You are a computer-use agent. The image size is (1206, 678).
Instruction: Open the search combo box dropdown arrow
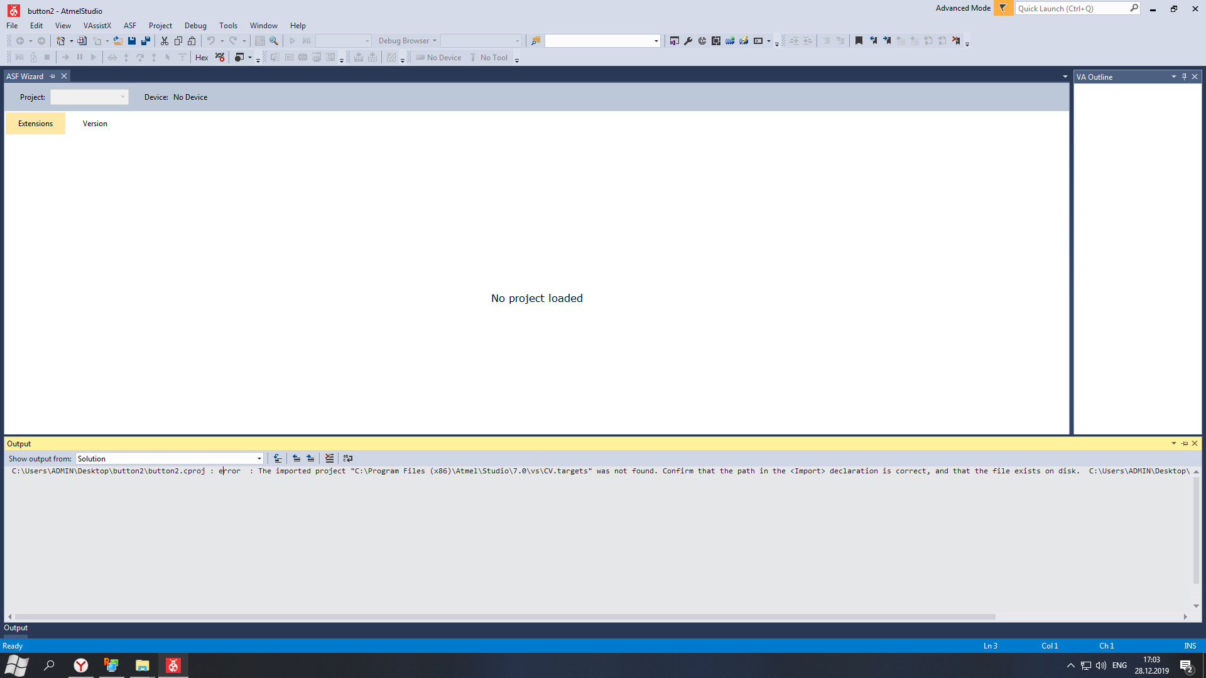click(x=656, y=41)
